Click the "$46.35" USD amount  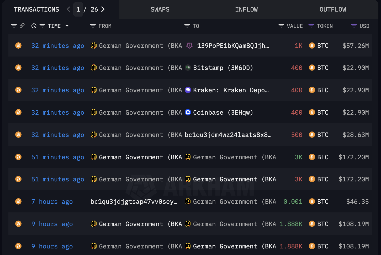(357, 201)
